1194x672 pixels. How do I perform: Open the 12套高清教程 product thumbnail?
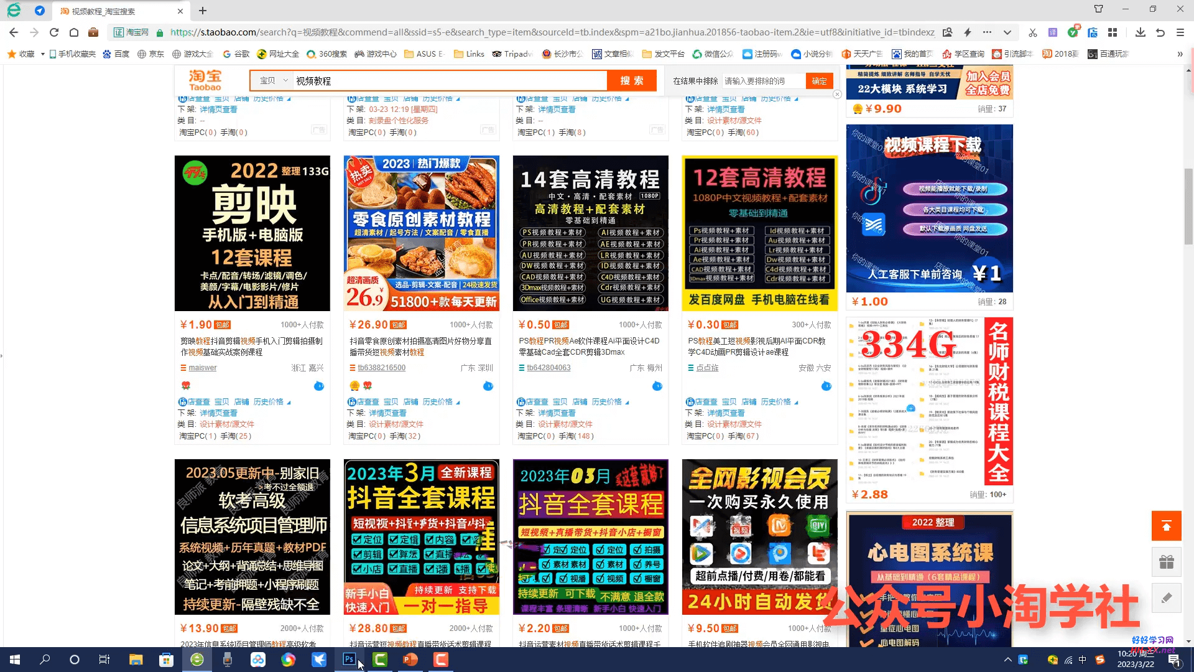760,233
